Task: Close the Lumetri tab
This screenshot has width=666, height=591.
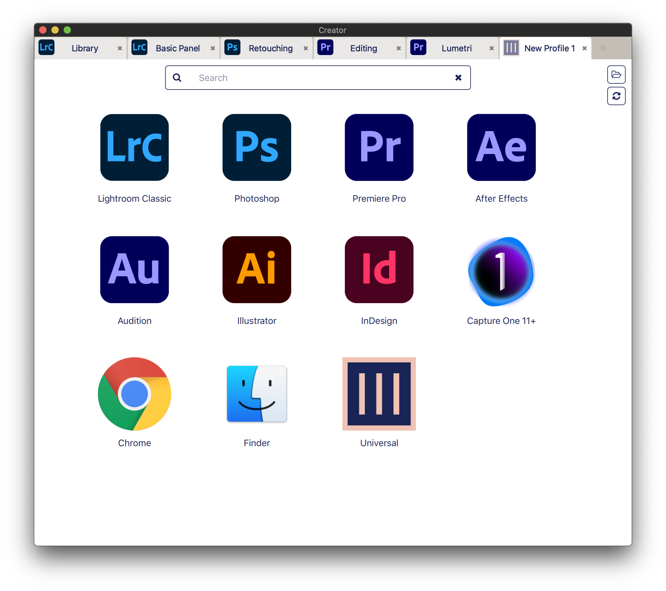Action: pyautogui.click(x=491, y=48)
